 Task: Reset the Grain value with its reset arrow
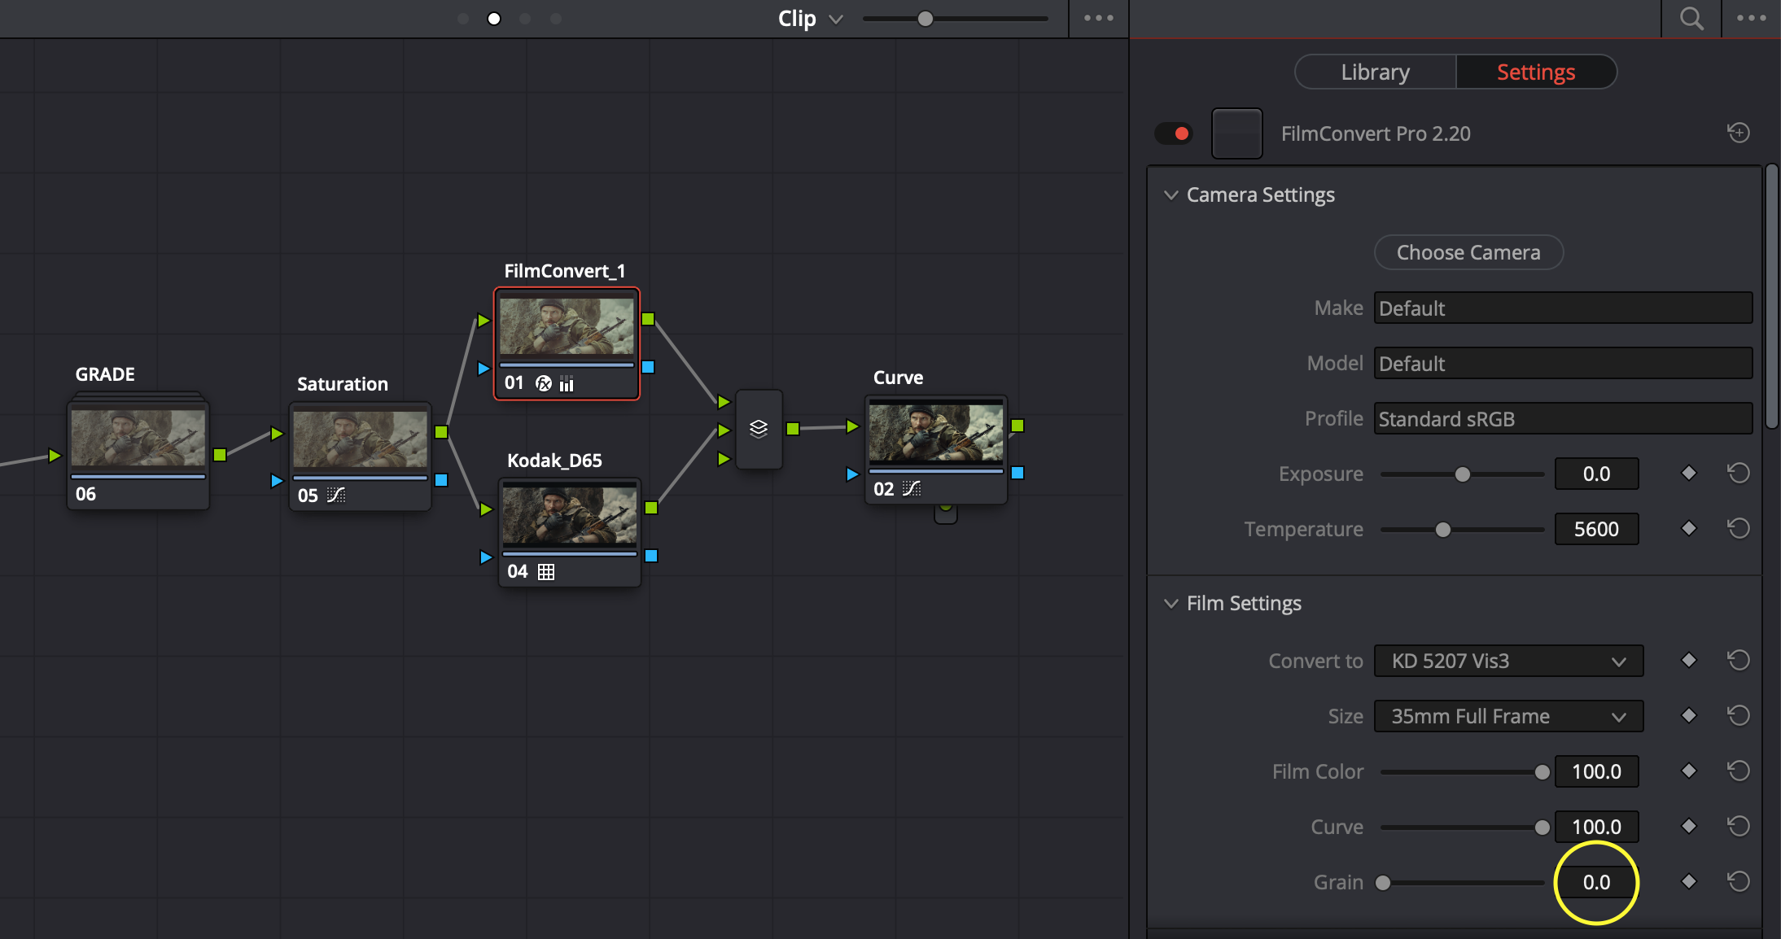[x=1738, y=882]
